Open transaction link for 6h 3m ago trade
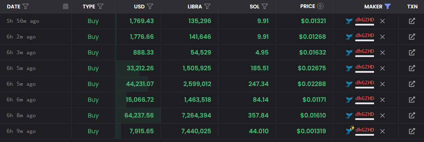Screen dimensions: 424x142 pyautogui.click(x=412, y=52)
